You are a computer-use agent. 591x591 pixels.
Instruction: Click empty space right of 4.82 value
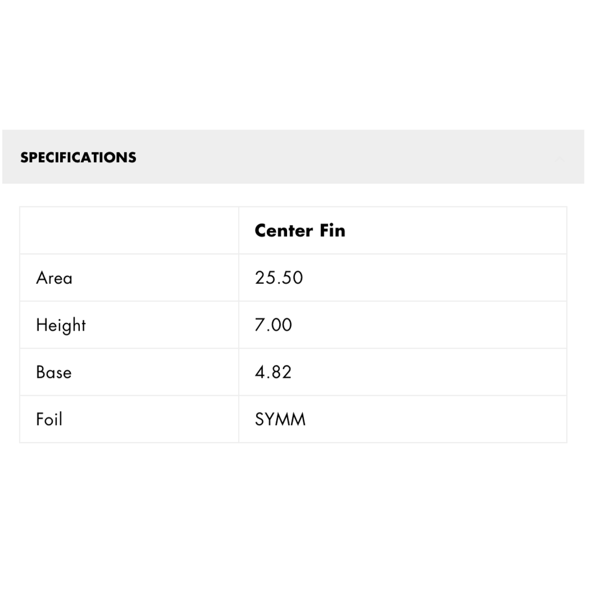click(x=433, y=372)
